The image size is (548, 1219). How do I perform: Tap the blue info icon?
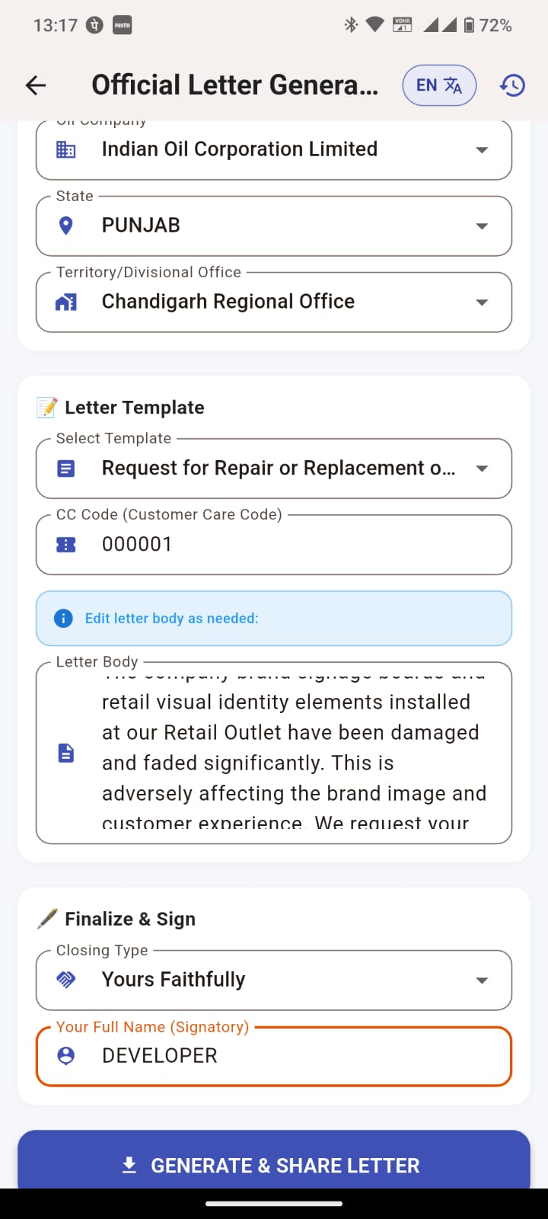(64, 618)
